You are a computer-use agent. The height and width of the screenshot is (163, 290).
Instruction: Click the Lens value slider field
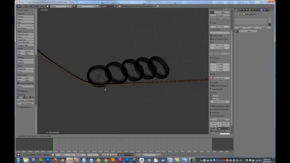(x=220, y=27)
